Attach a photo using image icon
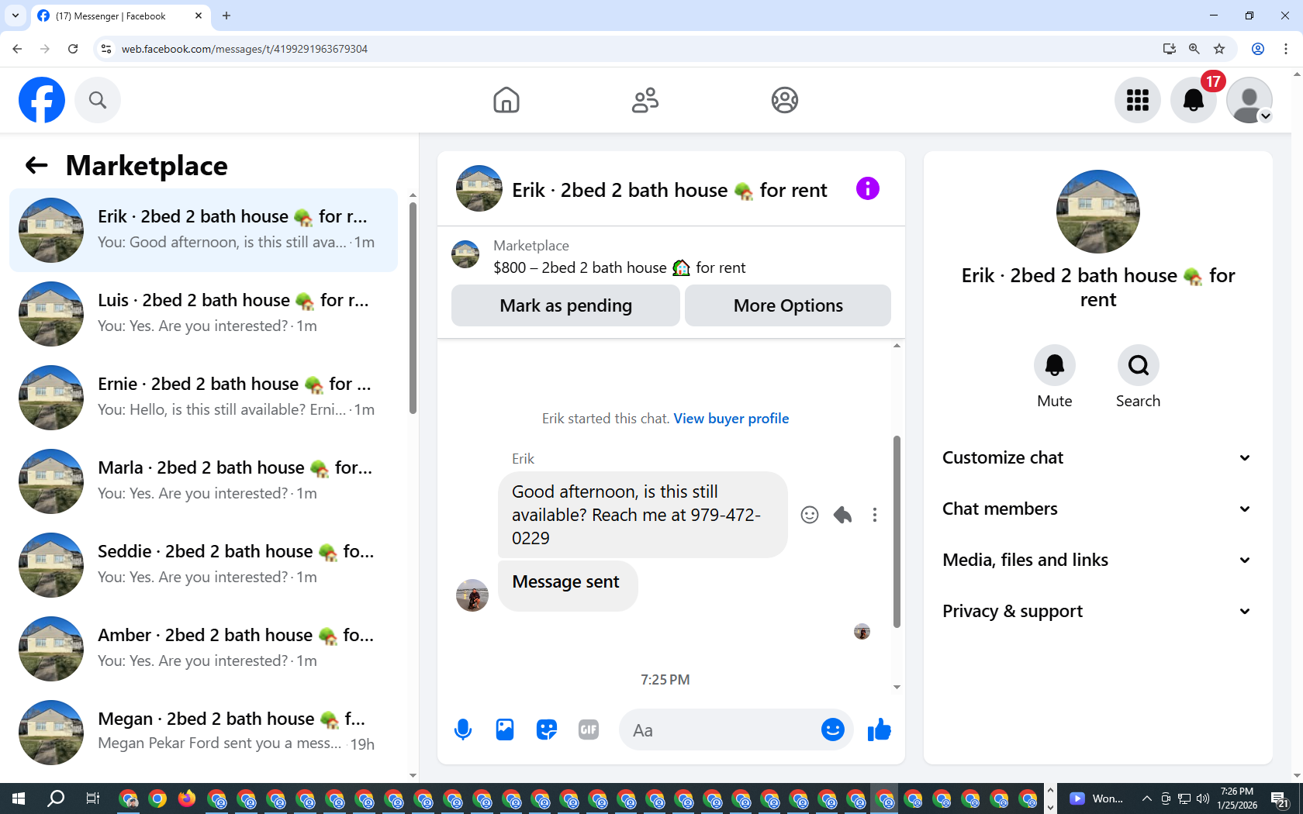Image resolution: width=1303 pixels, height=814 pixels. pos(505,729)
